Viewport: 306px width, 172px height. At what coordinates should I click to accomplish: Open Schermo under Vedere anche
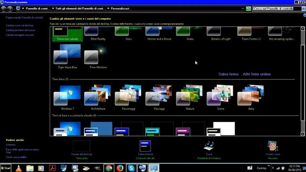point(11,145)
